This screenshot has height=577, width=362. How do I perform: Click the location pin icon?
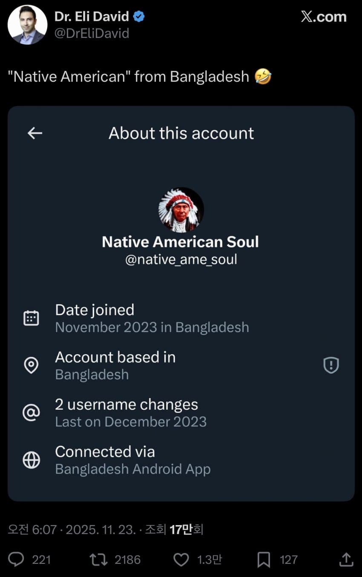tap(31, 365)
